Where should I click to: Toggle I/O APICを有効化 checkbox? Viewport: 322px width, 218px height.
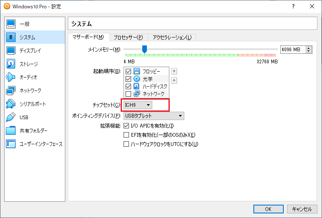pyautogui.click(x=126, y=125)
